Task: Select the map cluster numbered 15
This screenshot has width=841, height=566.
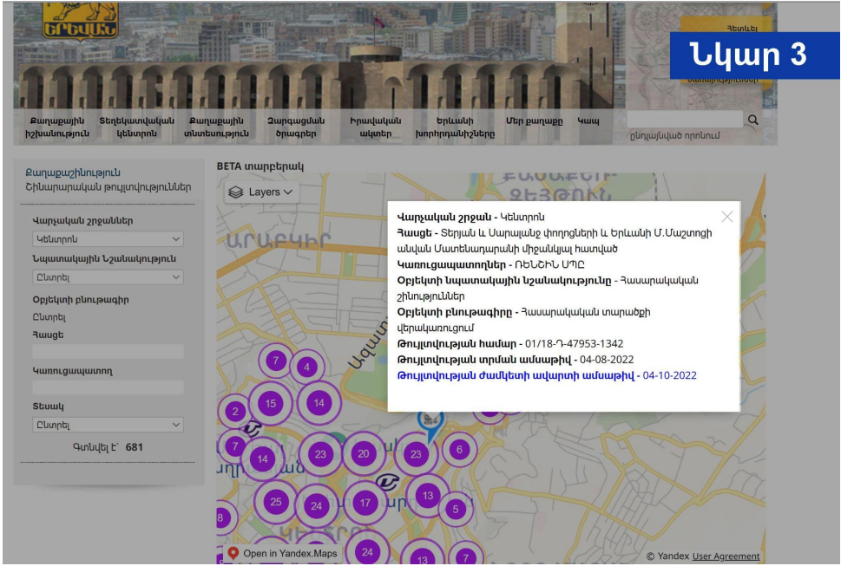Action: [x=271, y=403]
